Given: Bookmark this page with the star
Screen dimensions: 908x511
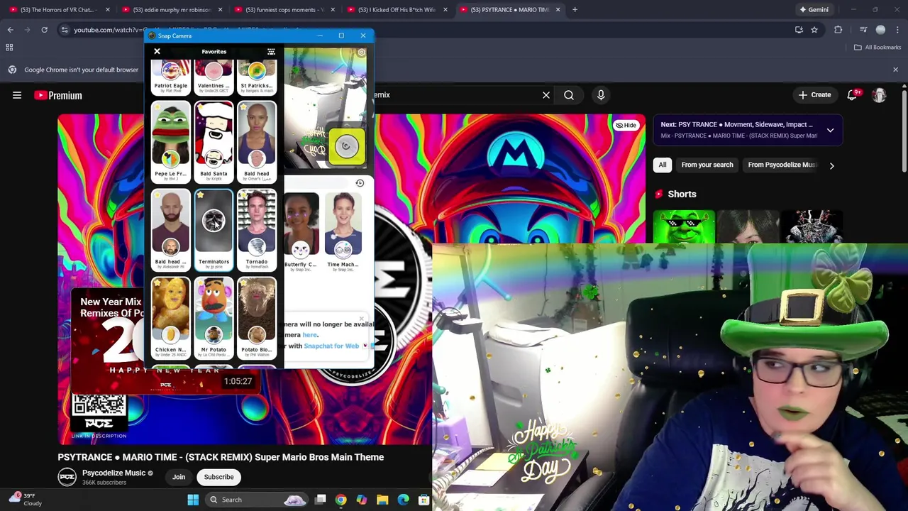Looking at the screenshot, I should tap(814, 30).
